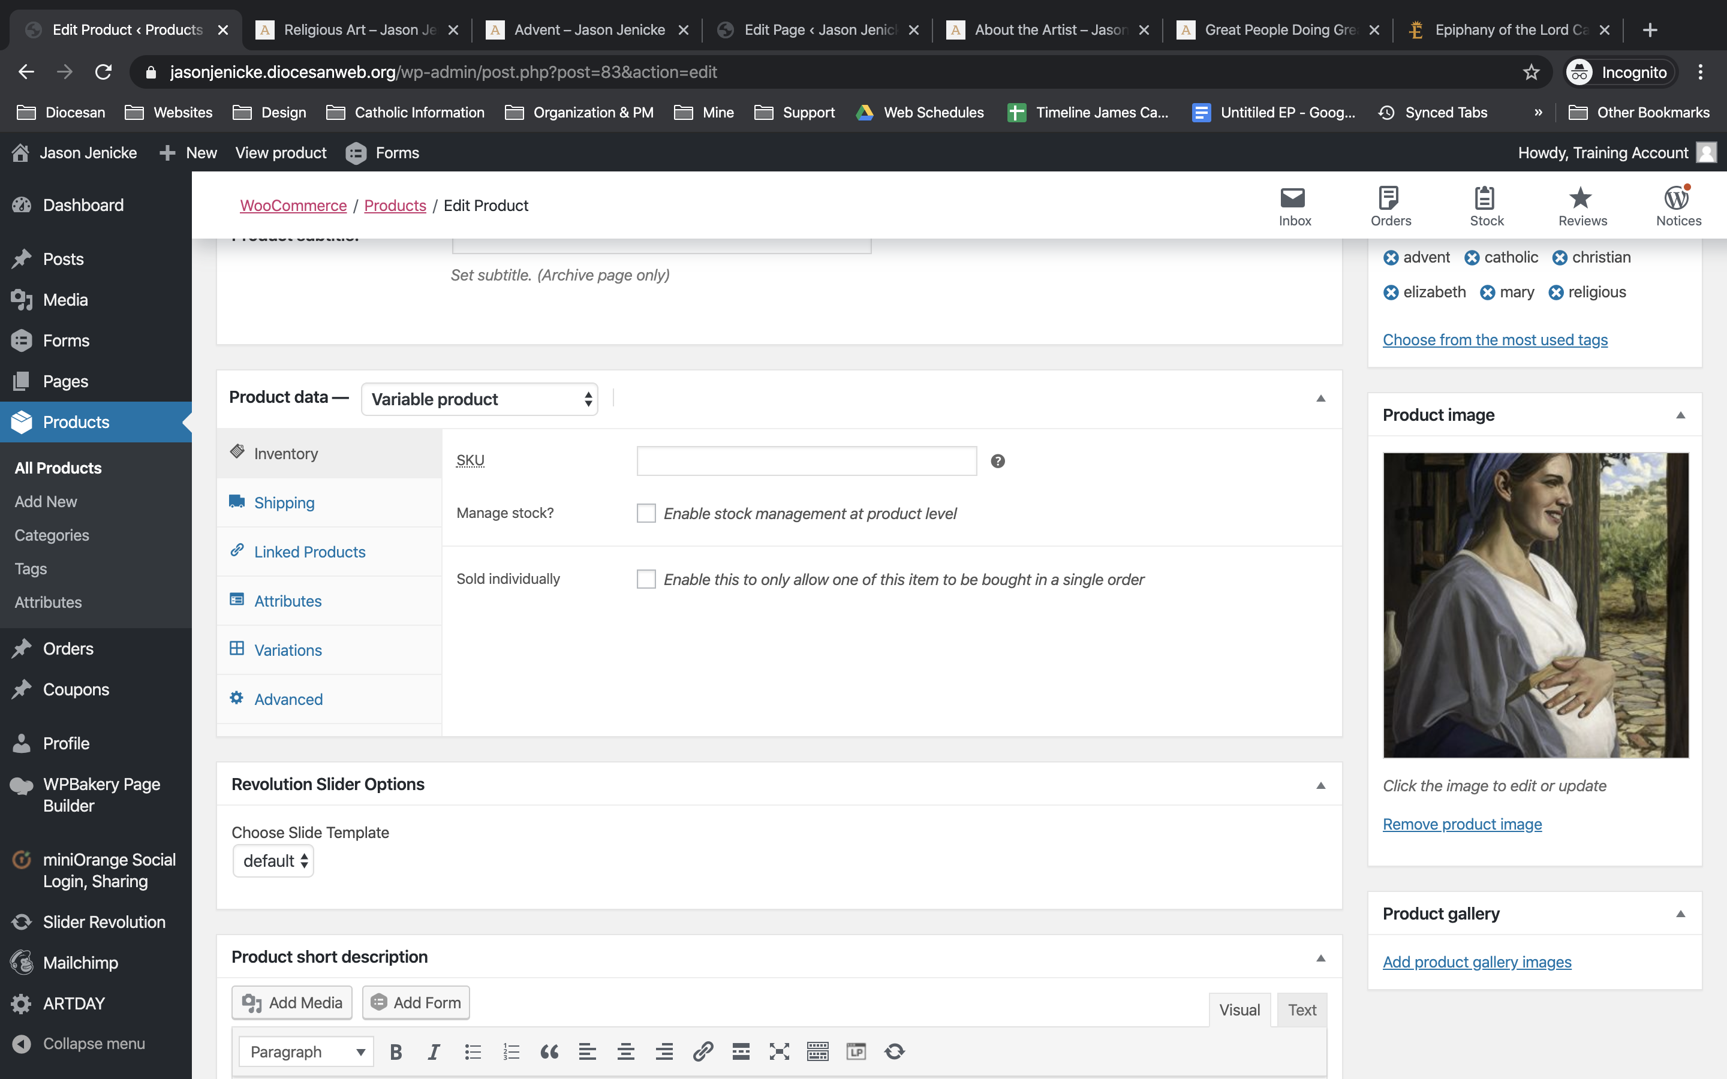1727x1079 pixels.
Task: Enable stock management at product level
Action: pos(646,513)
